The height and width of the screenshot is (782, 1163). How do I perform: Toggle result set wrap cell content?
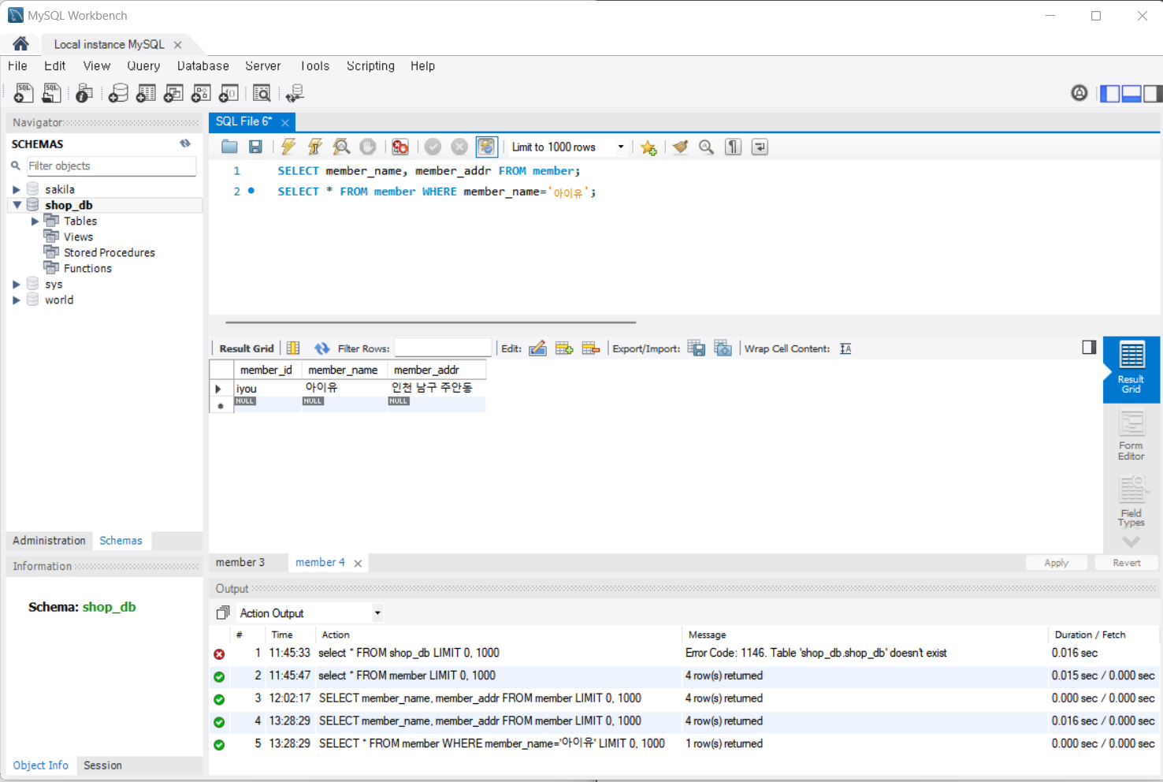tap(845, 348)
